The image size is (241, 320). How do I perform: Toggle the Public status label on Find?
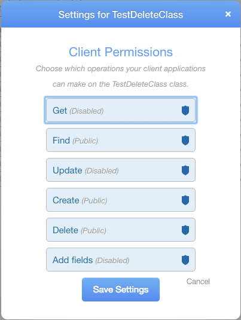(x=86, y=141)
